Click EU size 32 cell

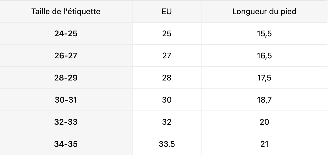(x=167, y=122)
